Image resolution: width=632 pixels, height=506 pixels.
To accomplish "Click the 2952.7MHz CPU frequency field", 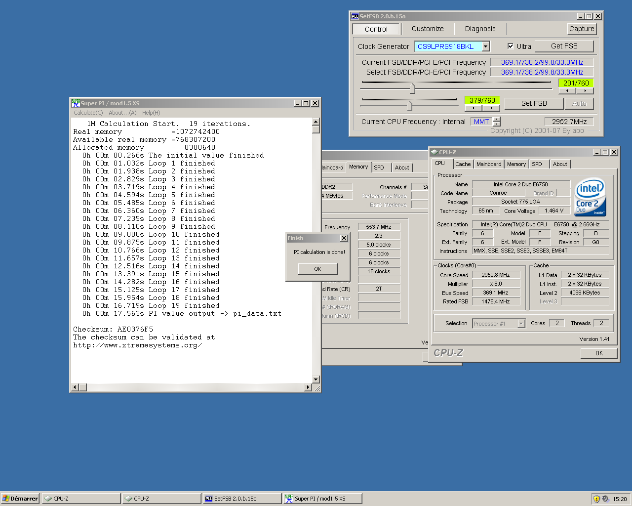I will click(x=569, y=122).
